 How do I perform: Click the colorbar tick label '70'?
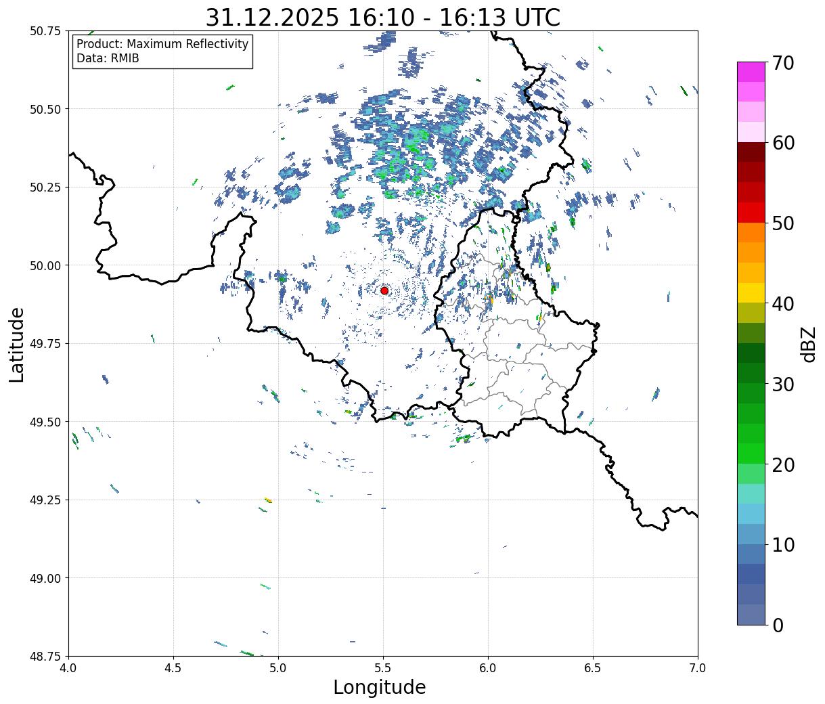point(783,63)
